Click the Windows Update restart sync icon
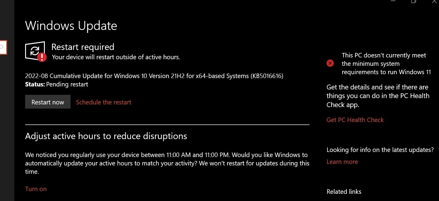 click(x=35, y=51)
